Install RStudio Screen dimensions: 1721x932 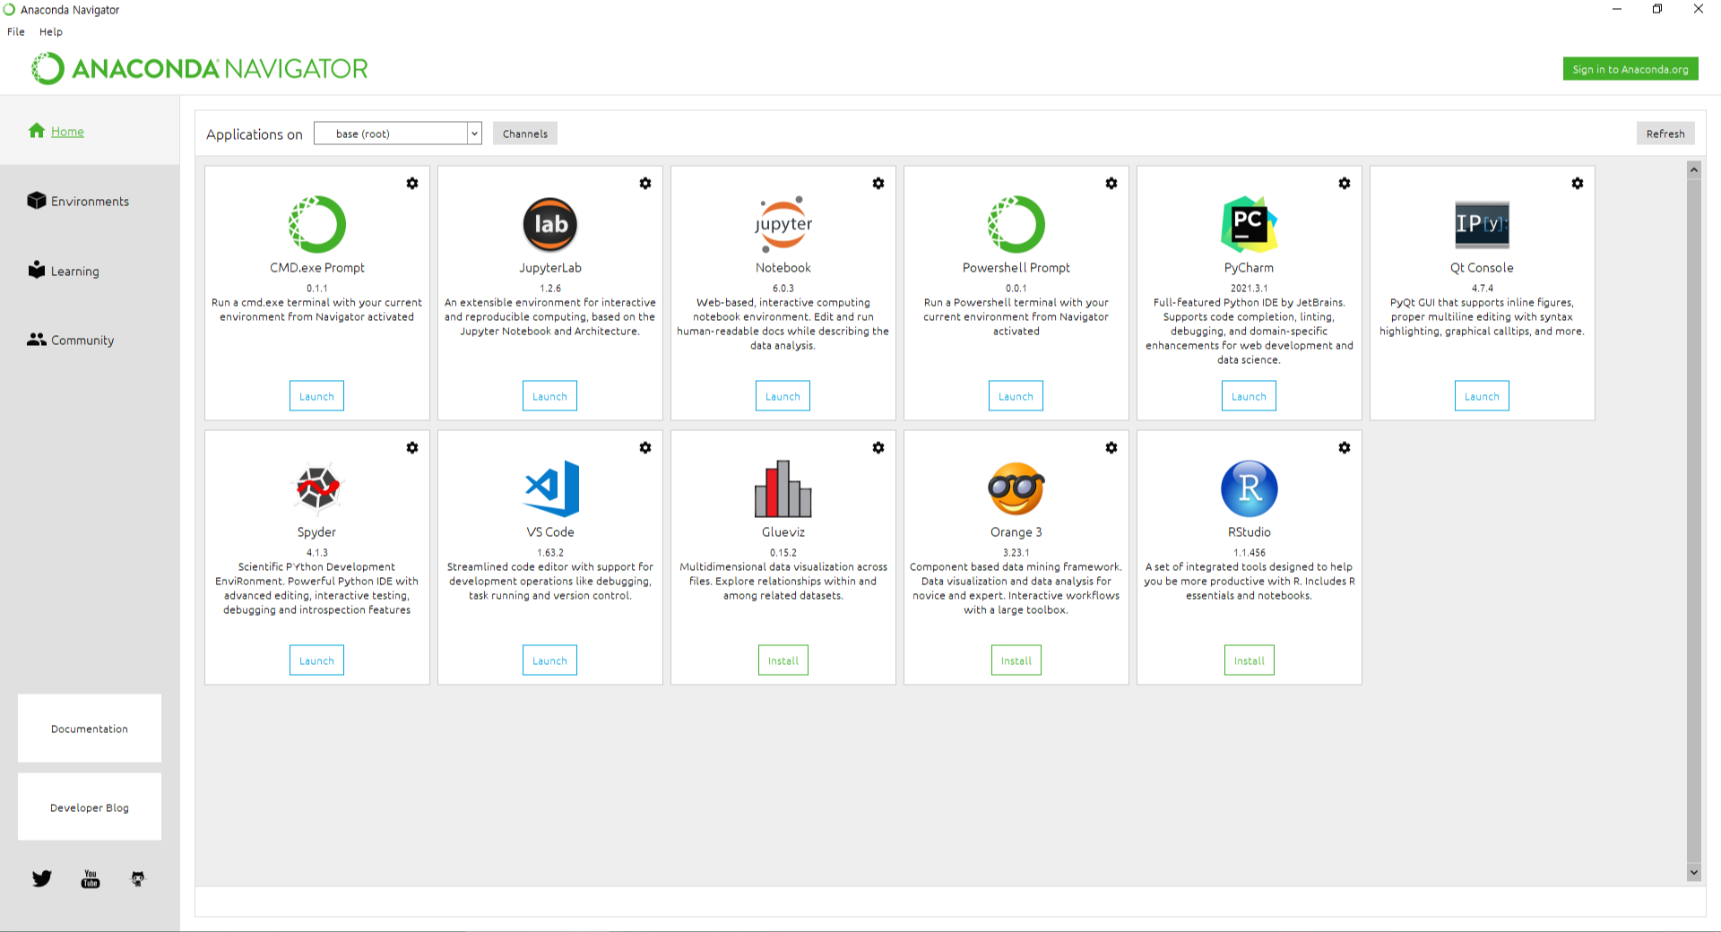pyautogui.click(x=1250, y=660)
